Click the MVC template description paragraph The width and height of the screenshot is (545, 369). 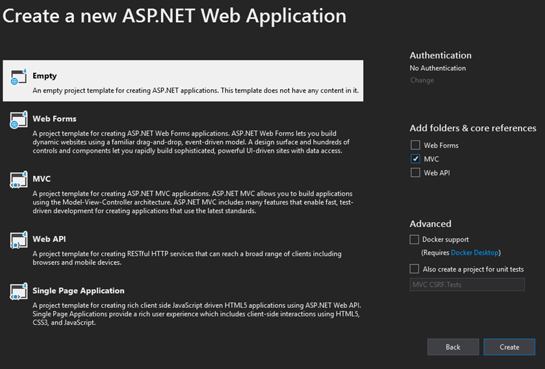pyautogui.click(x=193, y=202)
